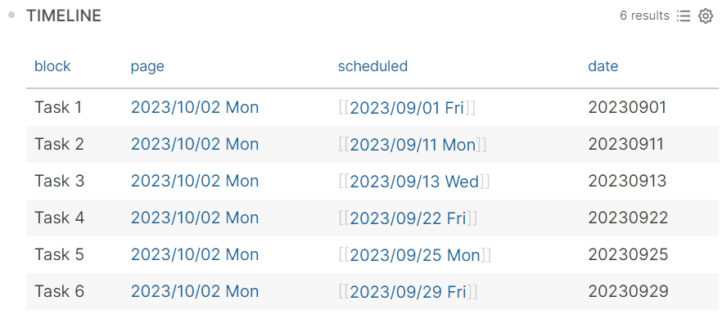
Task: Select the Task 3 block cell
Action: pos(59,181)
